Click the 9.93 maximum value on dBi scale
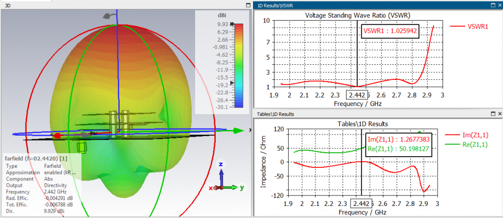Screen dimensions: 503x218 tap(222, 24)
